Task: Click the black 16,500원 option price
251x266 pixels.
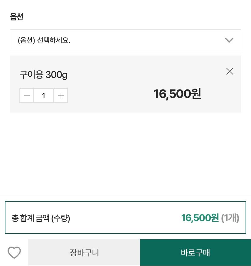Action: click(x=177, y=94)
